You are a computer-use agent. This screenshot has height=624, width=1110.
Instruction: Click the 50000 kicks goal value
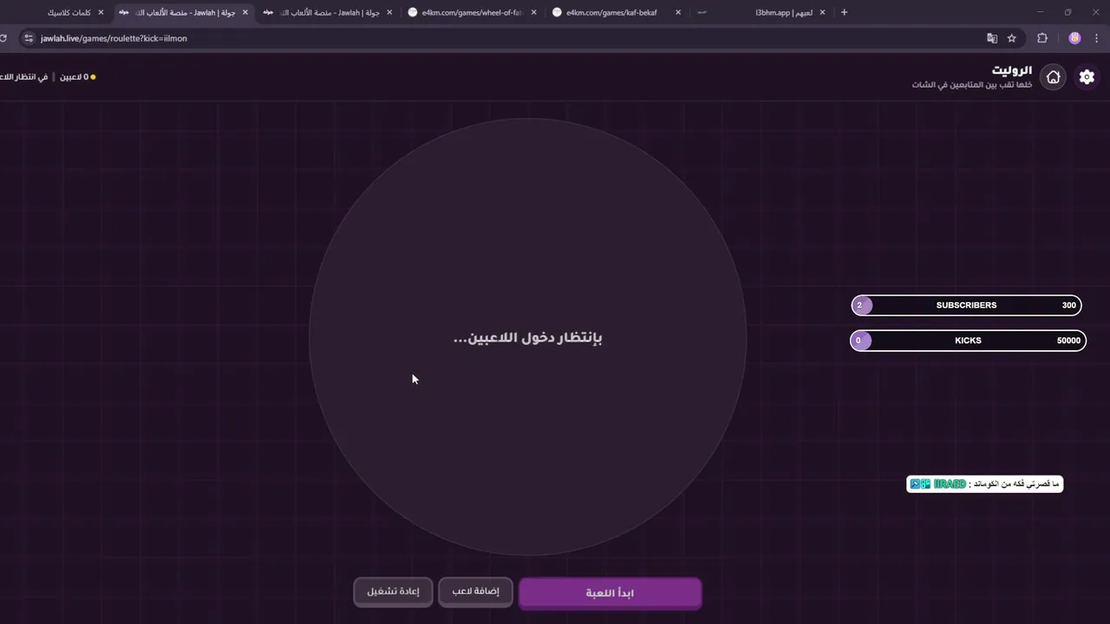point(1068,341)
